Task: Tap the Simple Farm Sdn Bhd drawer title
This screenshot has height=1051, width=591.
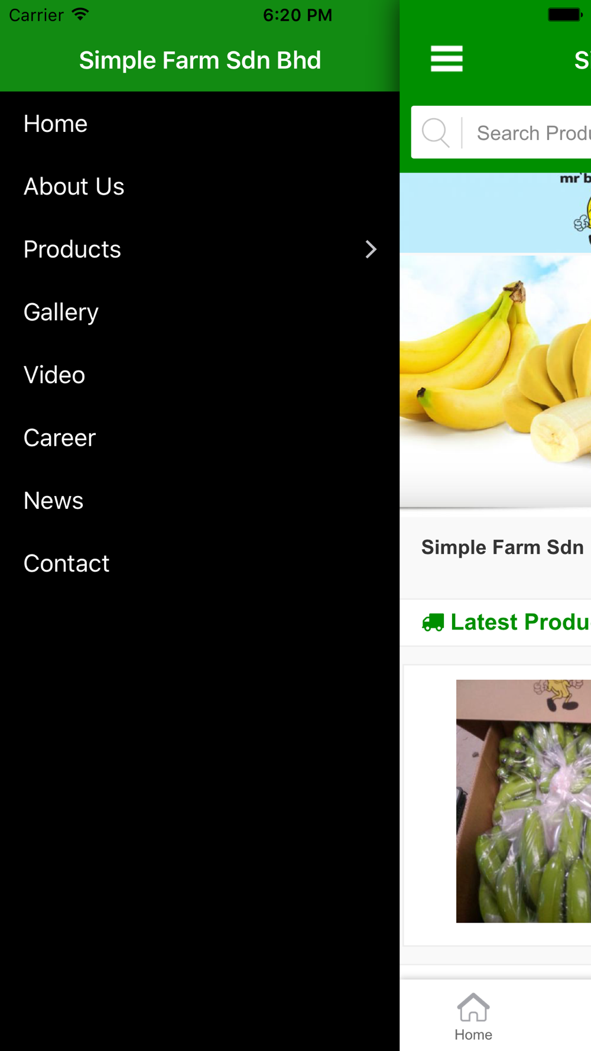Action: point(200,60)
